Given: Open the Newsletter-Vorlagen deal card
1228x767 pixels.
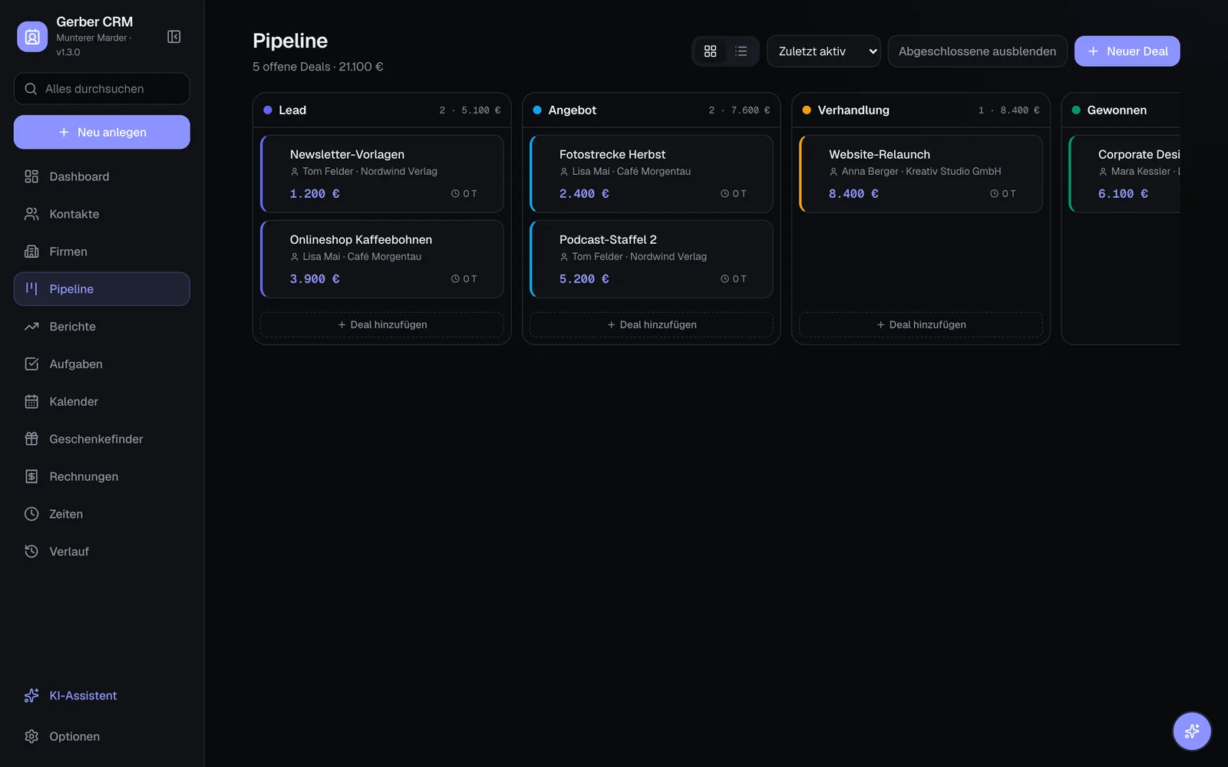Looking at the screenshot, I should 382,174.
